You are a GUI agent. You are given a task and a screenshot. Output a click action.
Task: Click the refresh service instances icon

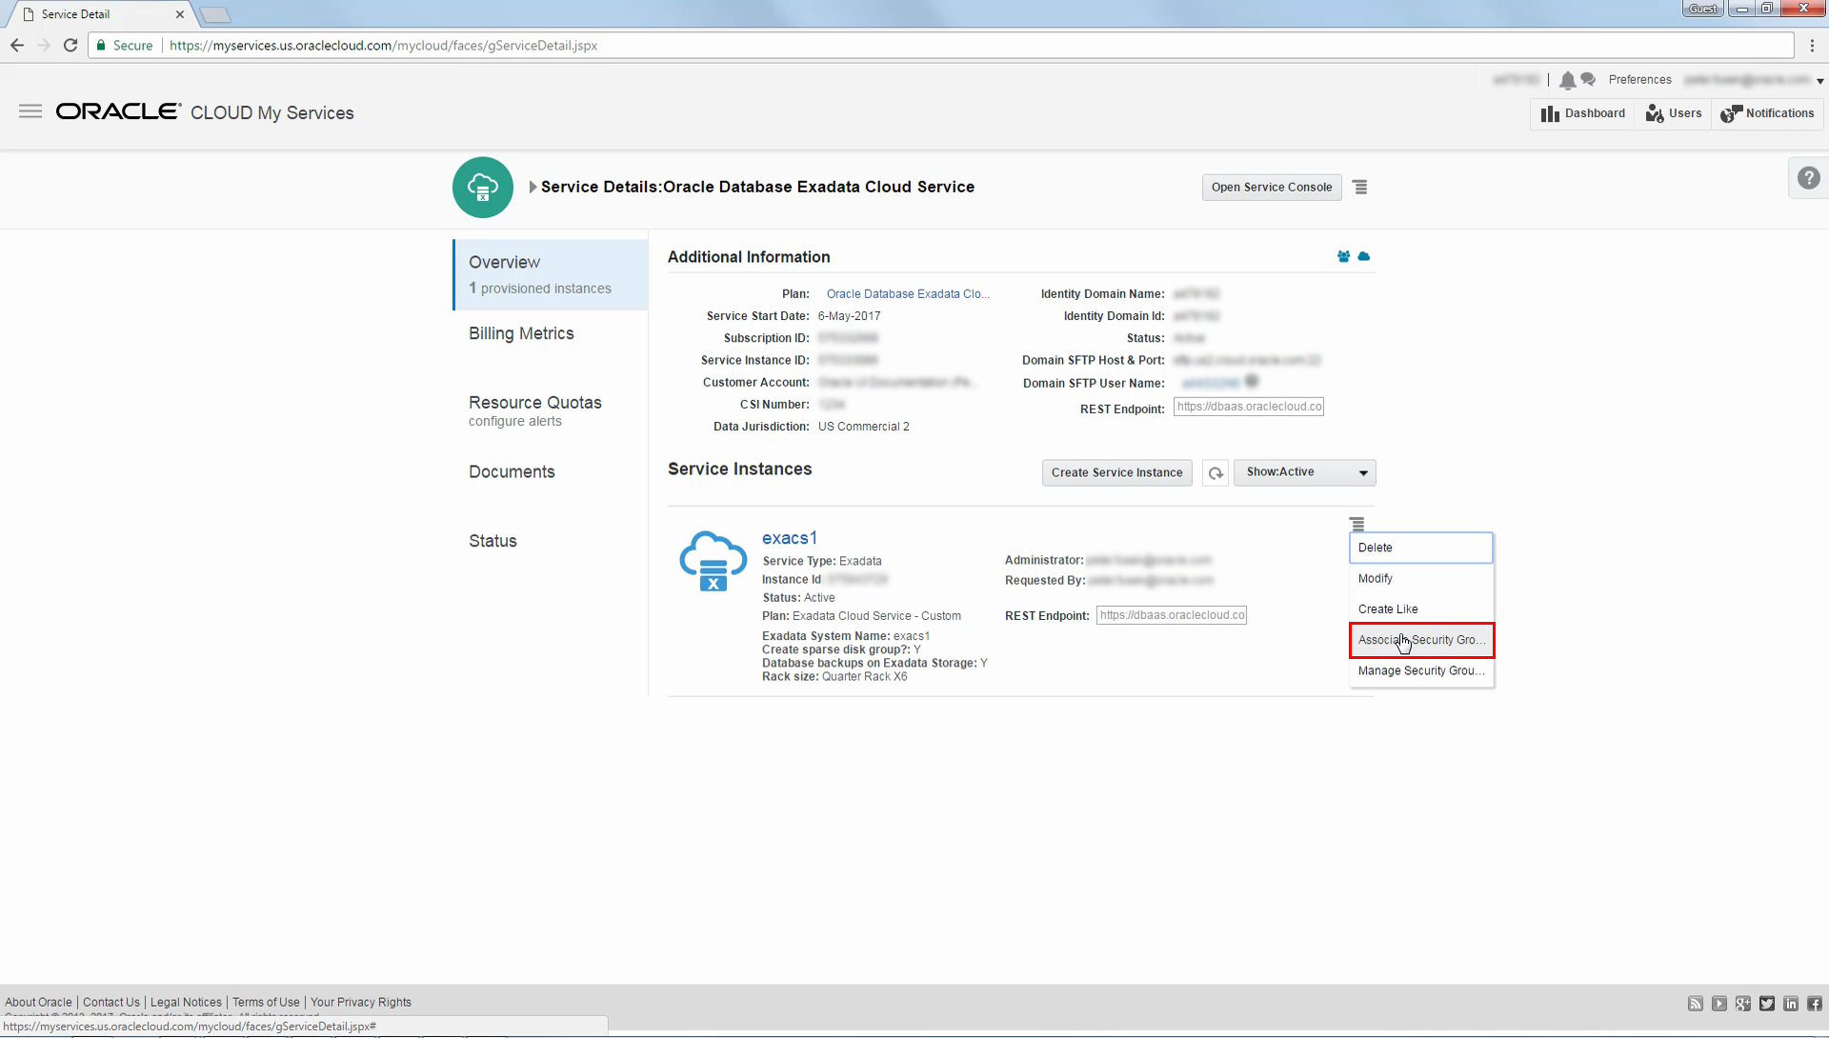[1216, 473]
